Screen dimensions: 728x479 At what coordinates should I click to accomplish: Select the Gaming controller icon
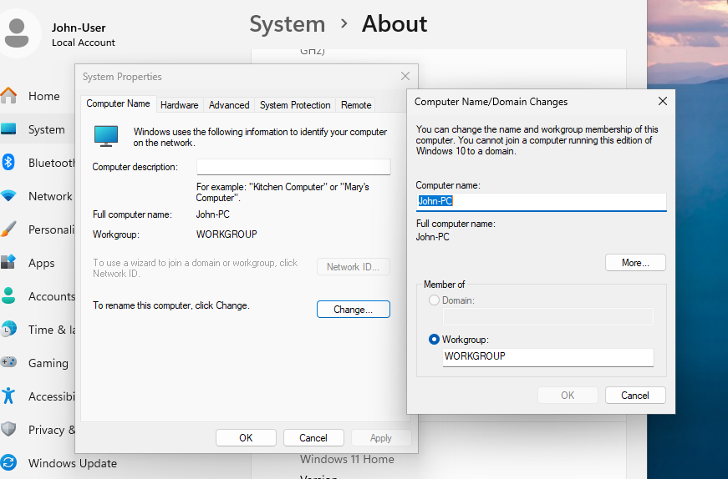pyautogui.click(x=9, y=363)
